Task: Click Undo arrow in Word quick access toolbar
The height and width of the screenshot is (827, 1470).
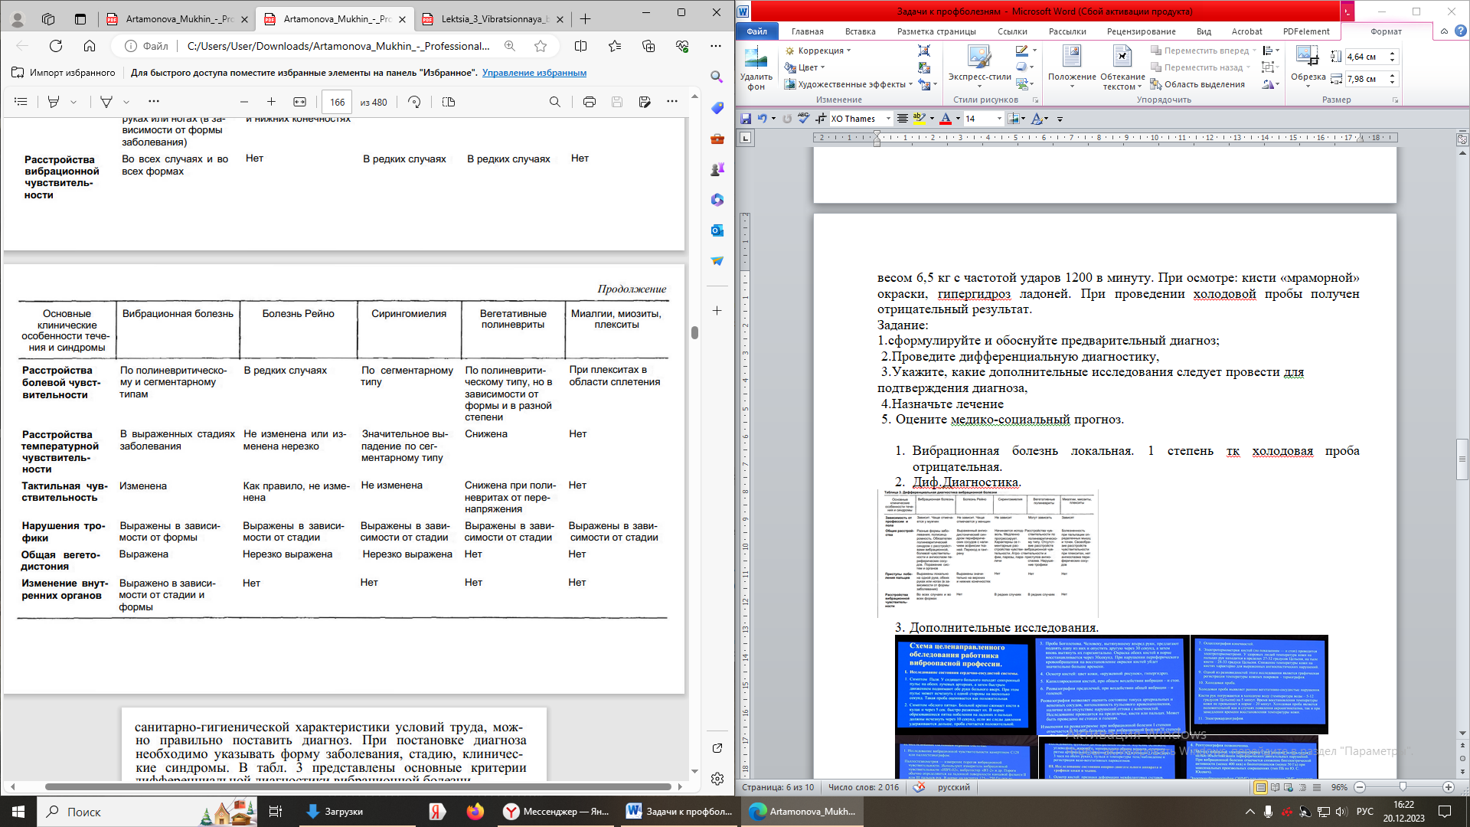Action: pyautogui.click(x=762, y=119)
